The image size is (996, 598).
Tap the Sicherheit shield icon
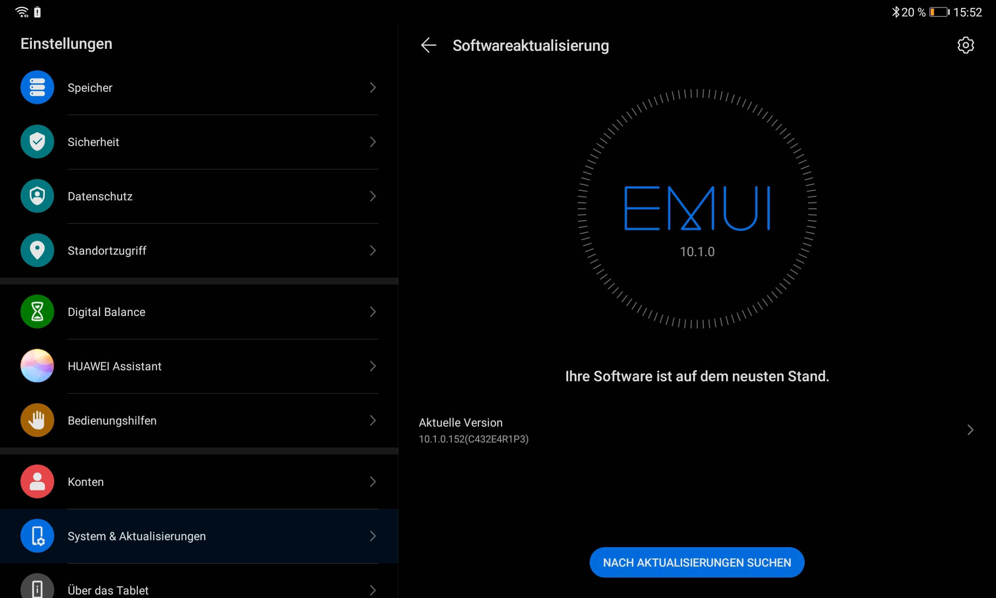point(37,142)
